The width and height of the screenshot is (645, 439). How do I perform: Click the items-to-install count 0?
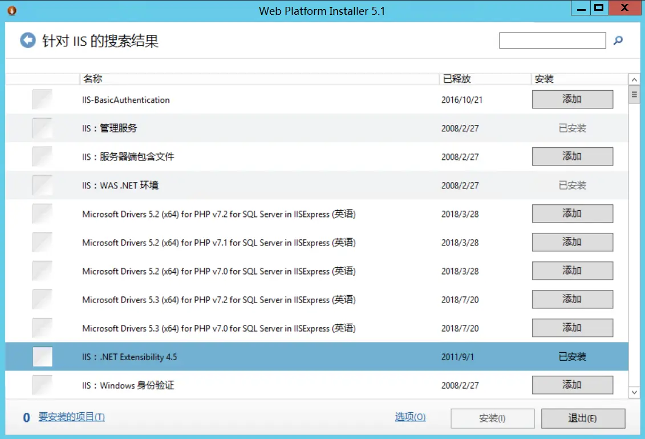click(x=26, y=417)
